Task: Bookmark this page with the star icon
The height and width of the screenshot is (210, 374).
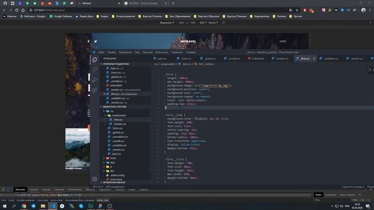Action: 297,10
